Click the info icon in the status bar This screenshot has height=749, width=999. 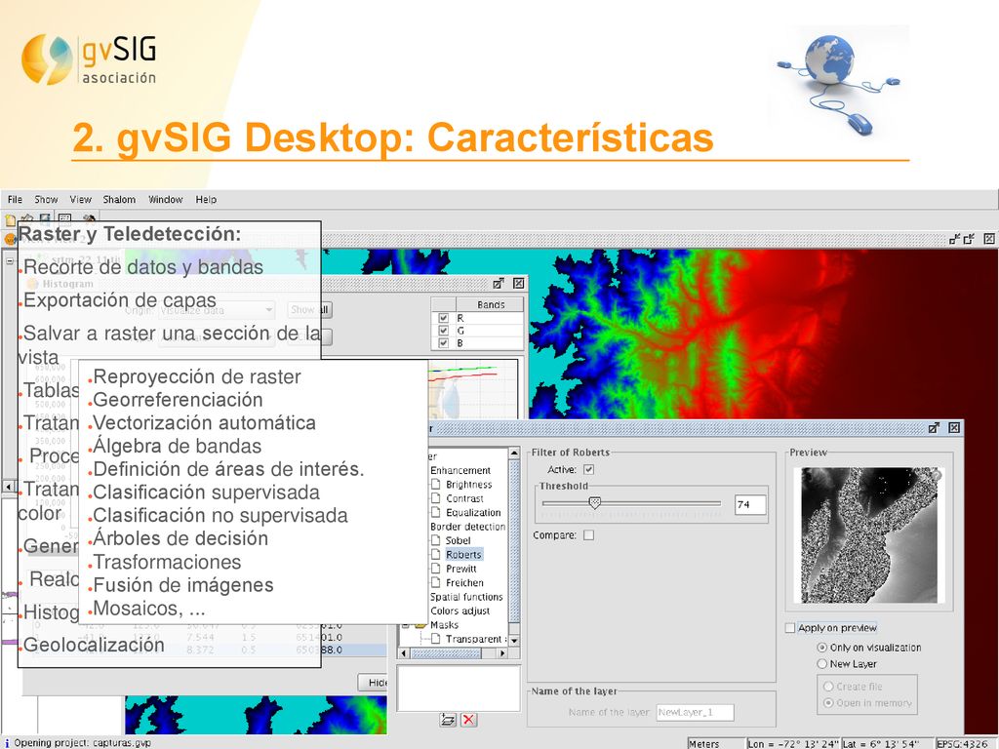coord(7,742)
